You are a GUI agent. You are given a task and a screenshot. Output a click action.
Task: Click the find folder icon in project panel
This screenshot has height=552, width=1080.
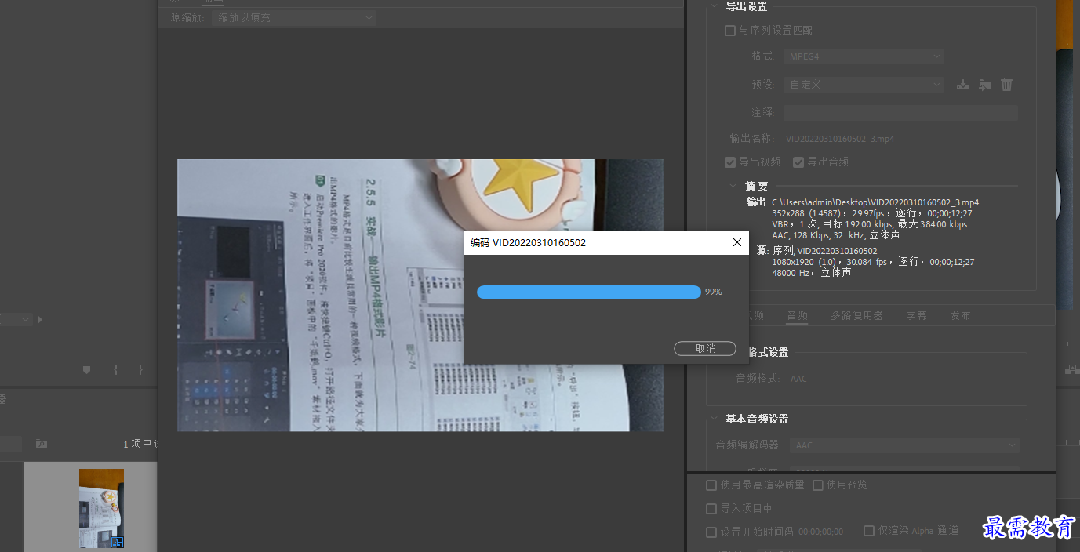(x=42, y=444)
